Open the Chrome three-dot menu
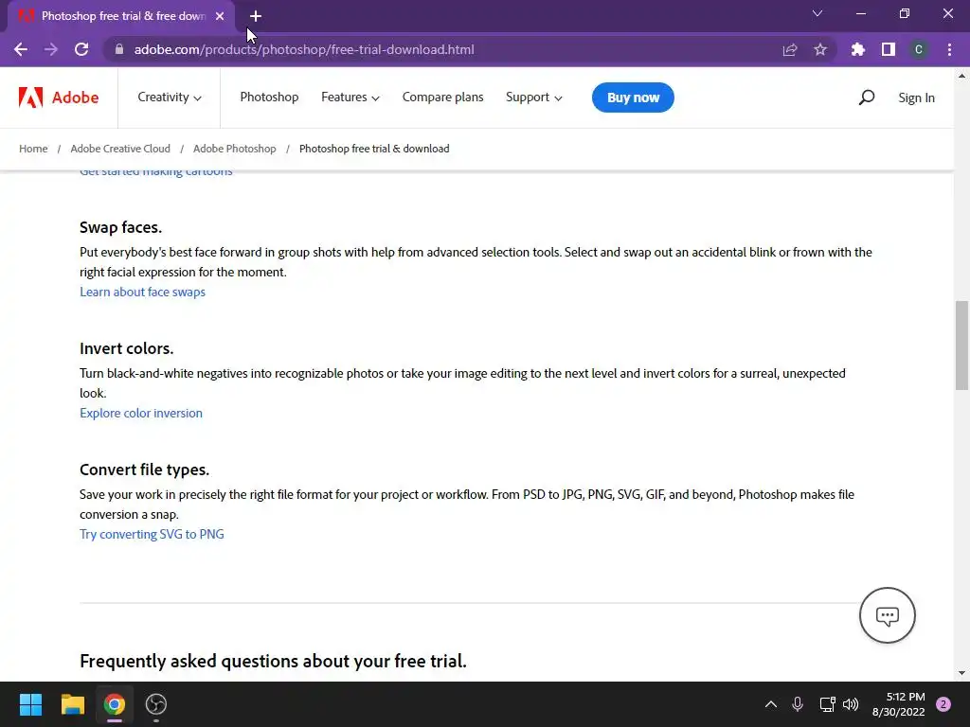Viewport: 970px width, 727px height. click(x=949, y=49)
